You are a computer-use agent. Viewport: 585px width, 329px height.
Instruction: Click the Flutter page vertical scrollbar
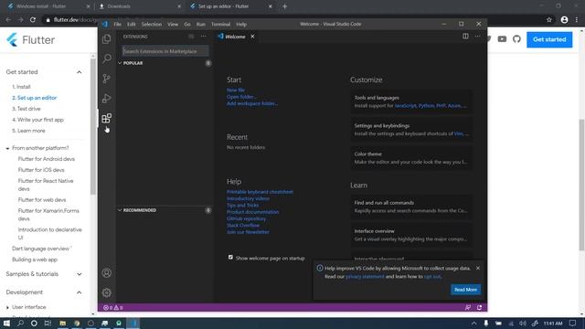581,185
